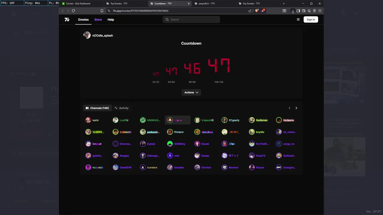Screen dimensions: 383x215
Task: Open the Leo AI sparkle icon
Action: tap(309, 11)
